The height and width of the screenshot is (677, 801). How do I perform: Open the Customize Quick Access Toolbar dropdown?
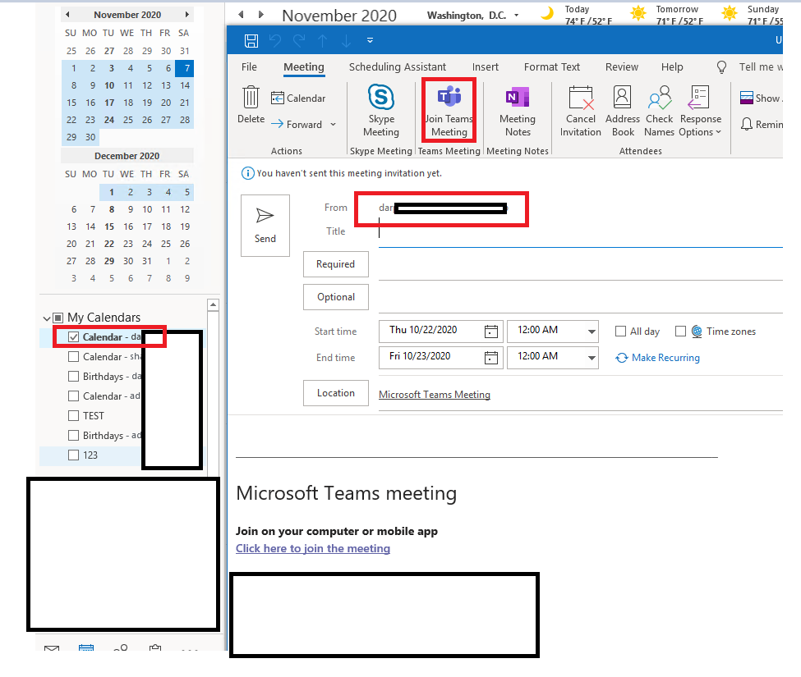coord(370,40)
